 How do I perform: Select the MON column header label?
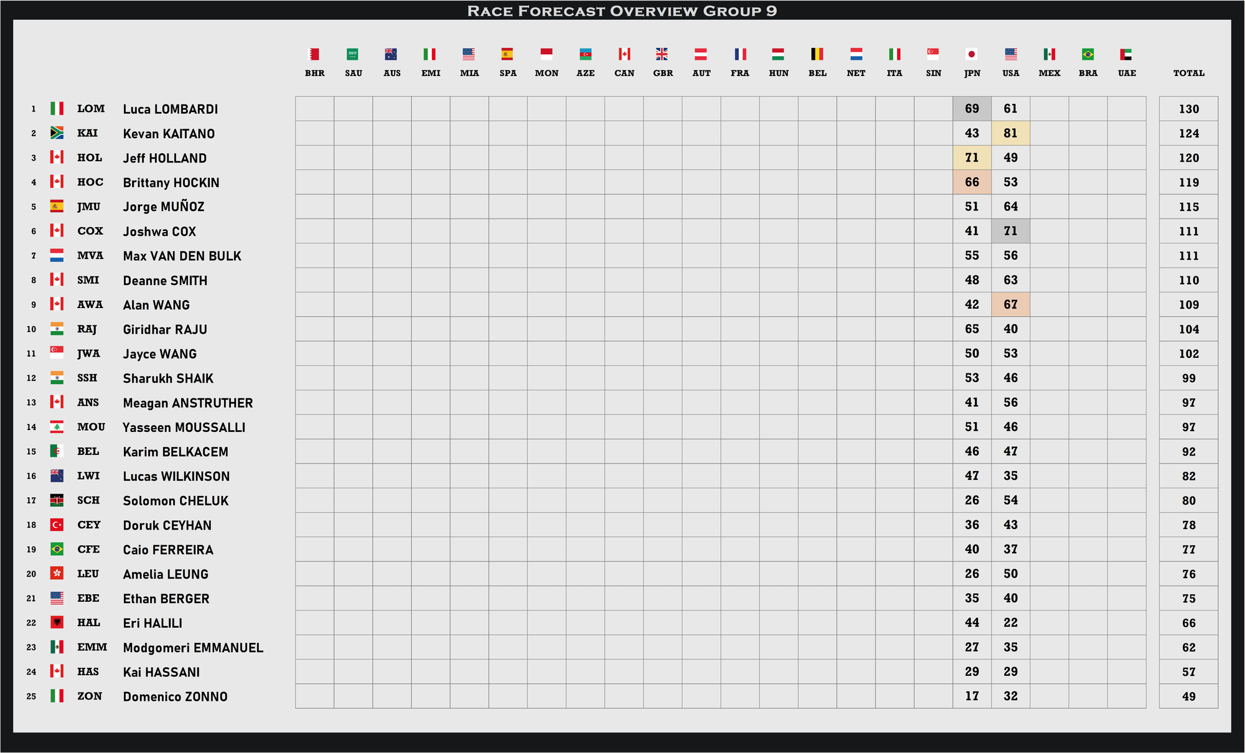tap(547, 73)
